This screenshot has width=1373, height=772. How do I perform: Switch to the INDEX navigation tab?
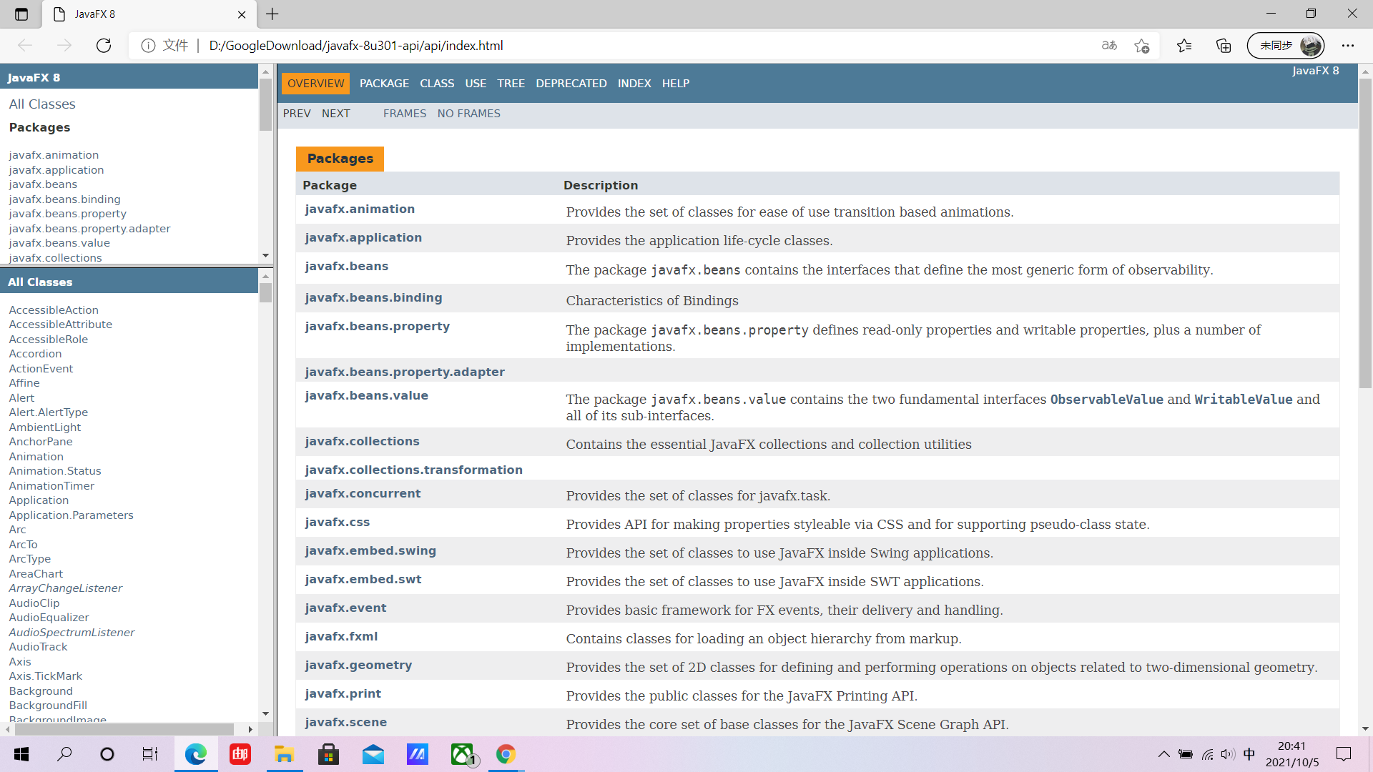[x=634, y=84]
